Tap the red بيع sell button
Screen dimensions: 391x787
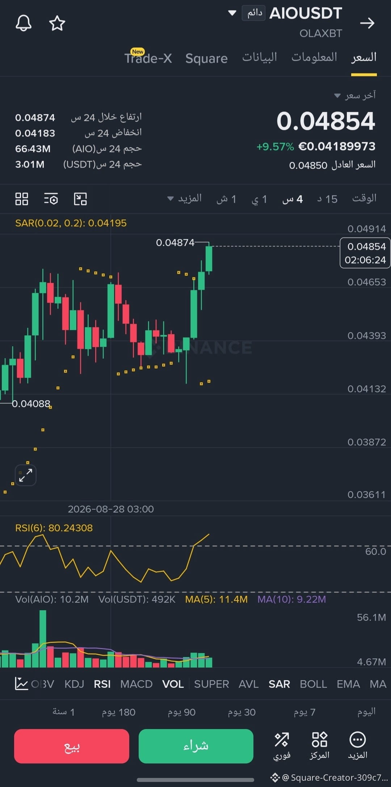[72, 746]
